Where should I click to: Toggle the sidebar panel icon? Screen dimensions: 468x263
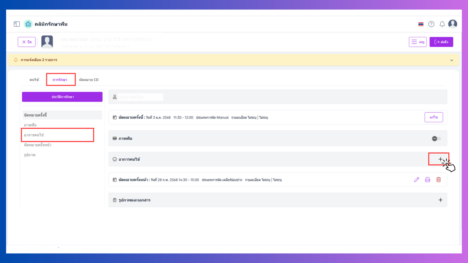pyautogui.click(x=17, y=24)
